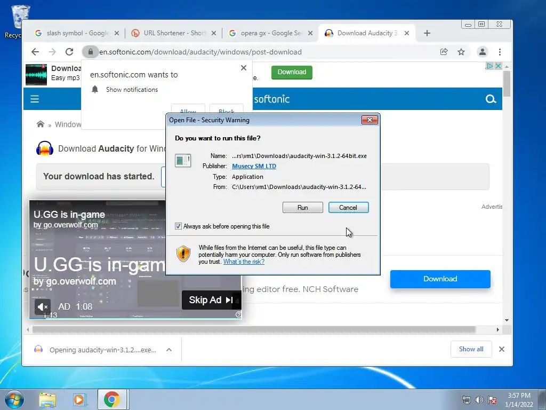Click the video ad info icon
The image size is (546, 410).
click(238, 314)
